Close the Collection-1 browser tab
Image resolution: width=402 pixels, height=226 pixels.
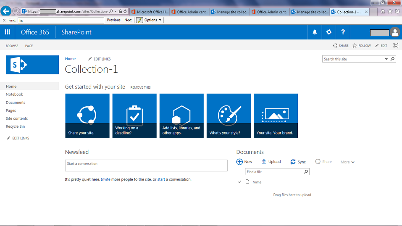366,12
